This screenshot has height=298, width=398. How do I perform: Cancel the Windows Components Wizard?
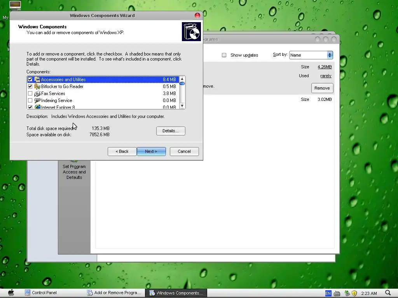[x=184, y=152]
